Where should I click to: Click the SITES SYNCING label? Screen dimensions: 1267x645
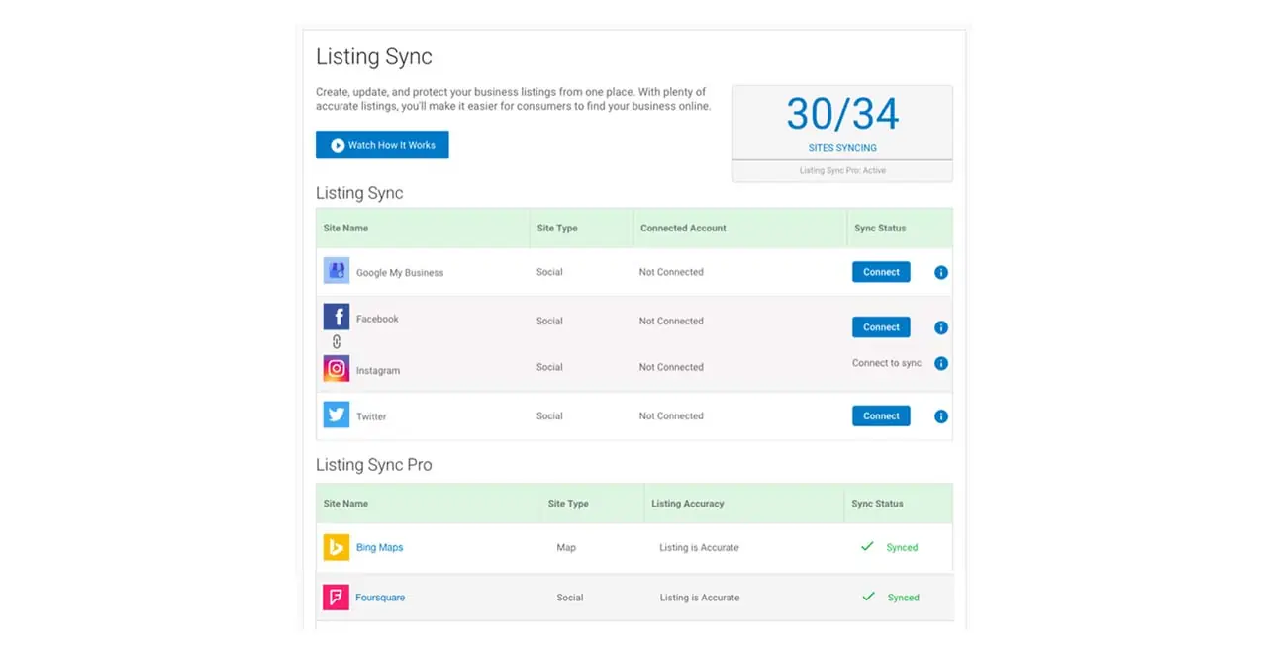842,148
